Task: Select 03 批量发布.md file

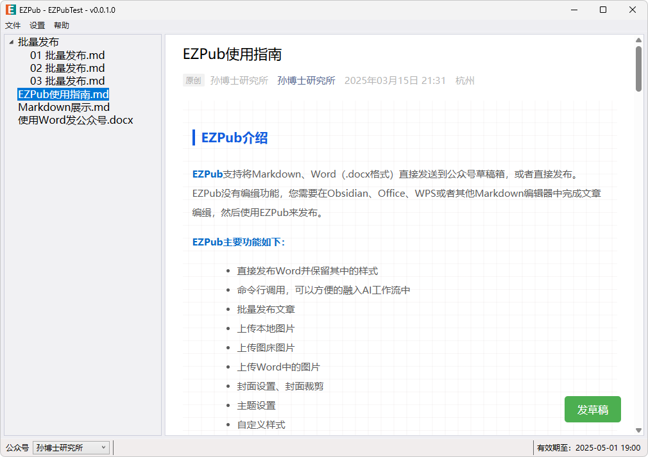Action: pyautogui.click(x=67, y=81)
